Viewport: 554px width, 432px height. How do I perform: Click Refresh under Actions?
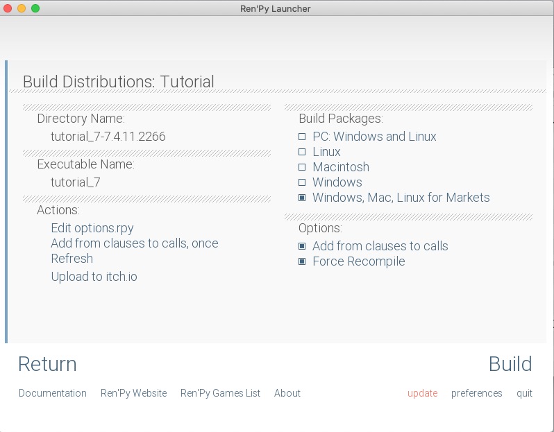72,259
